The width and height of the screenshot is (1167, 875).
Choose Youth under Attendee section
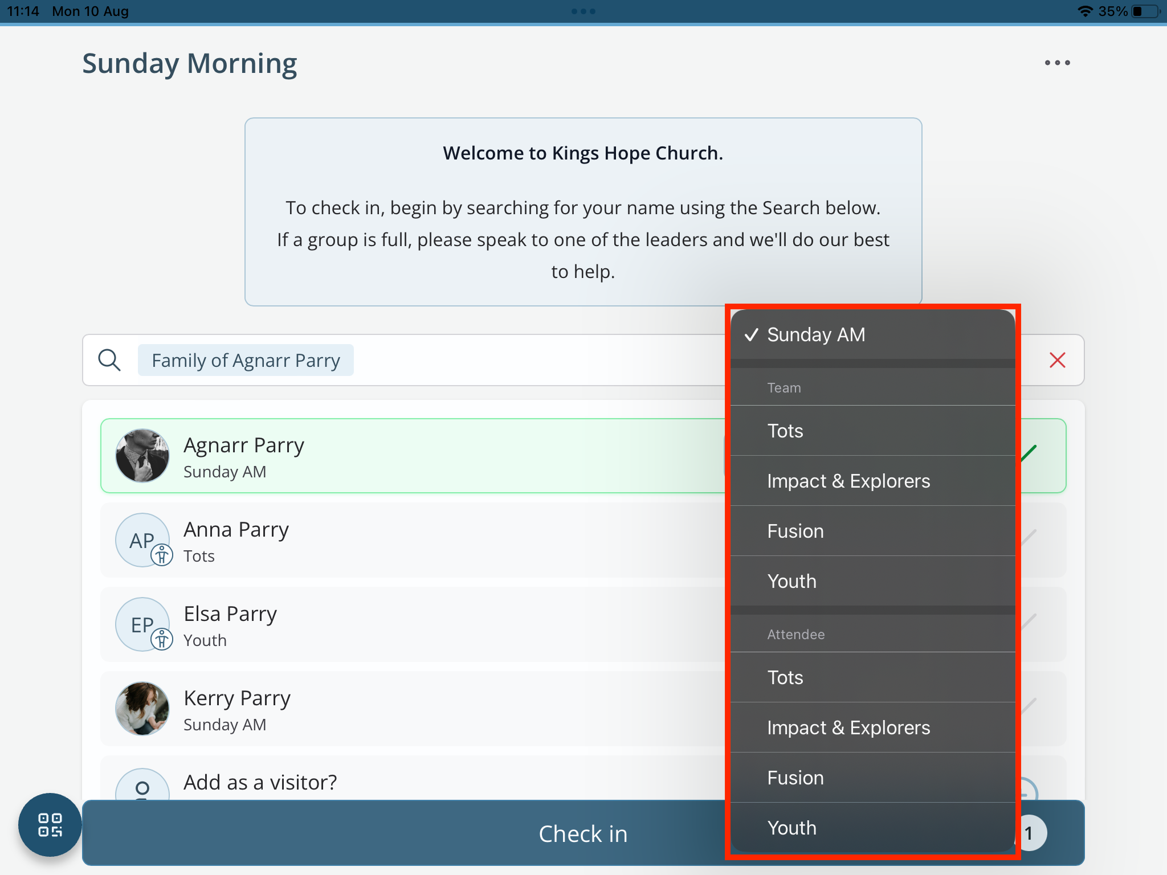873,828
